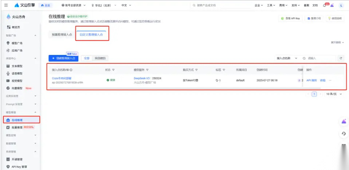The image size is (349, 170).
Task: Open the 工具 top menu
Action: [271, 5]
